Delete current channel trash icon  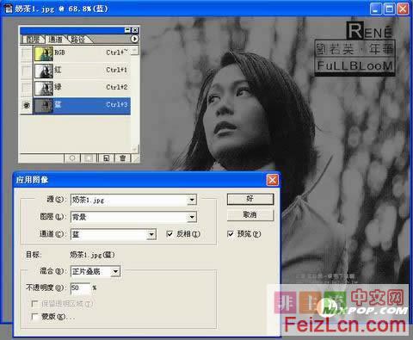[x=123, y=158]
